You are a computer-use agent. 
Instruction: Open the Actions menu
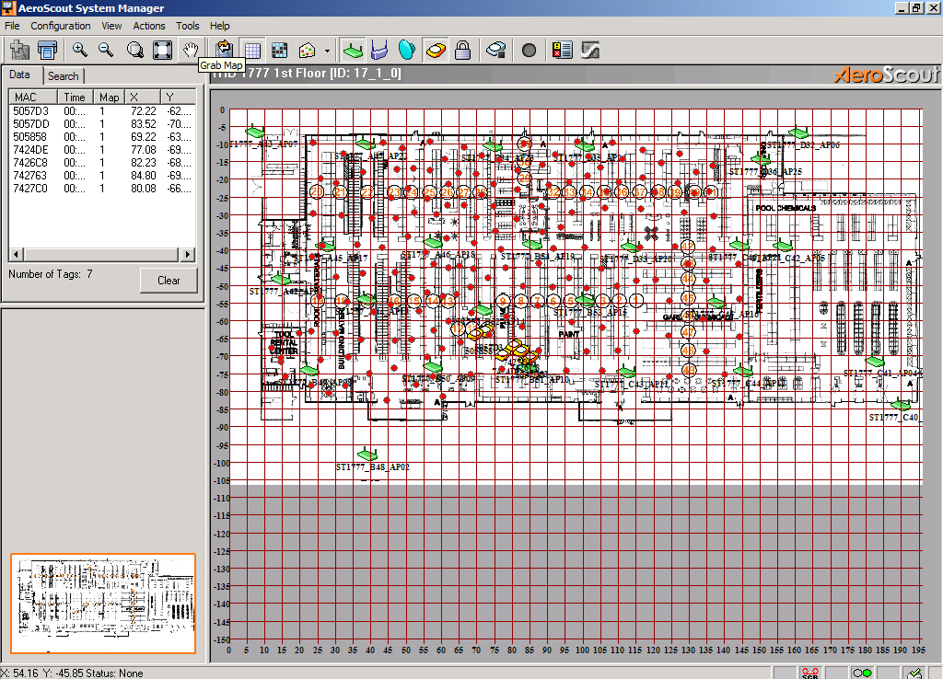149,26
